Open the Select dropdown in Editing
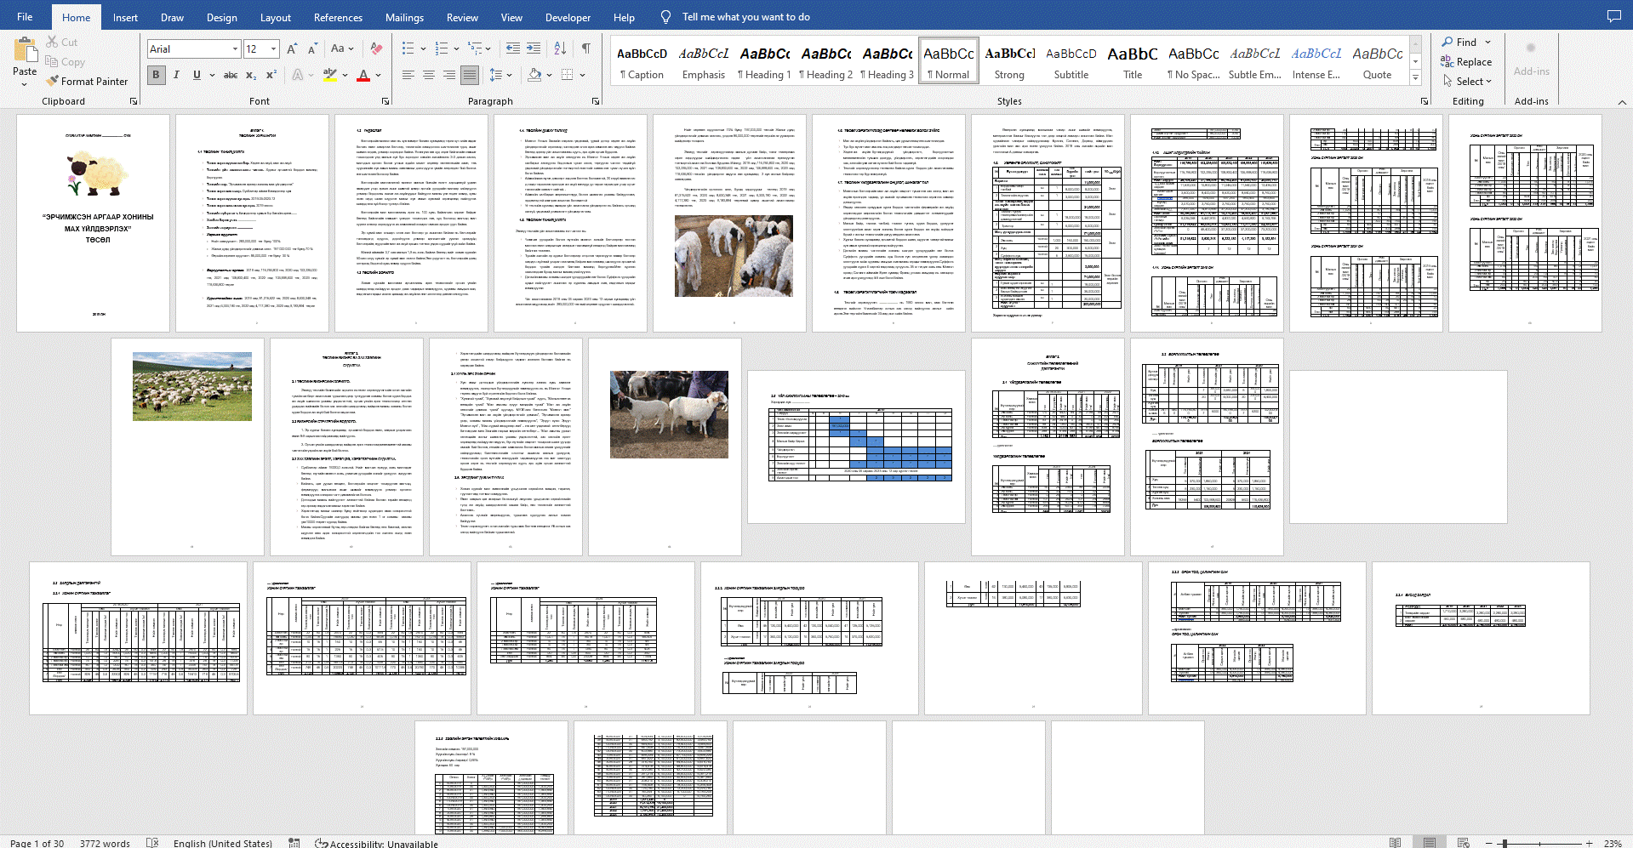This screenshot has width=1633, height=848. 1468,81
